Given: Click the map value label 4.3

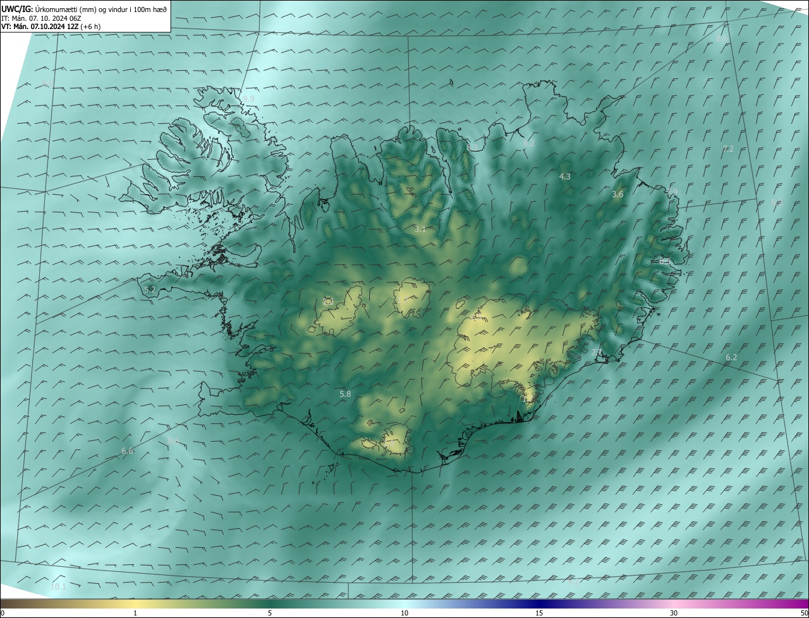Looking at the screenshot, I should [565, 176].
